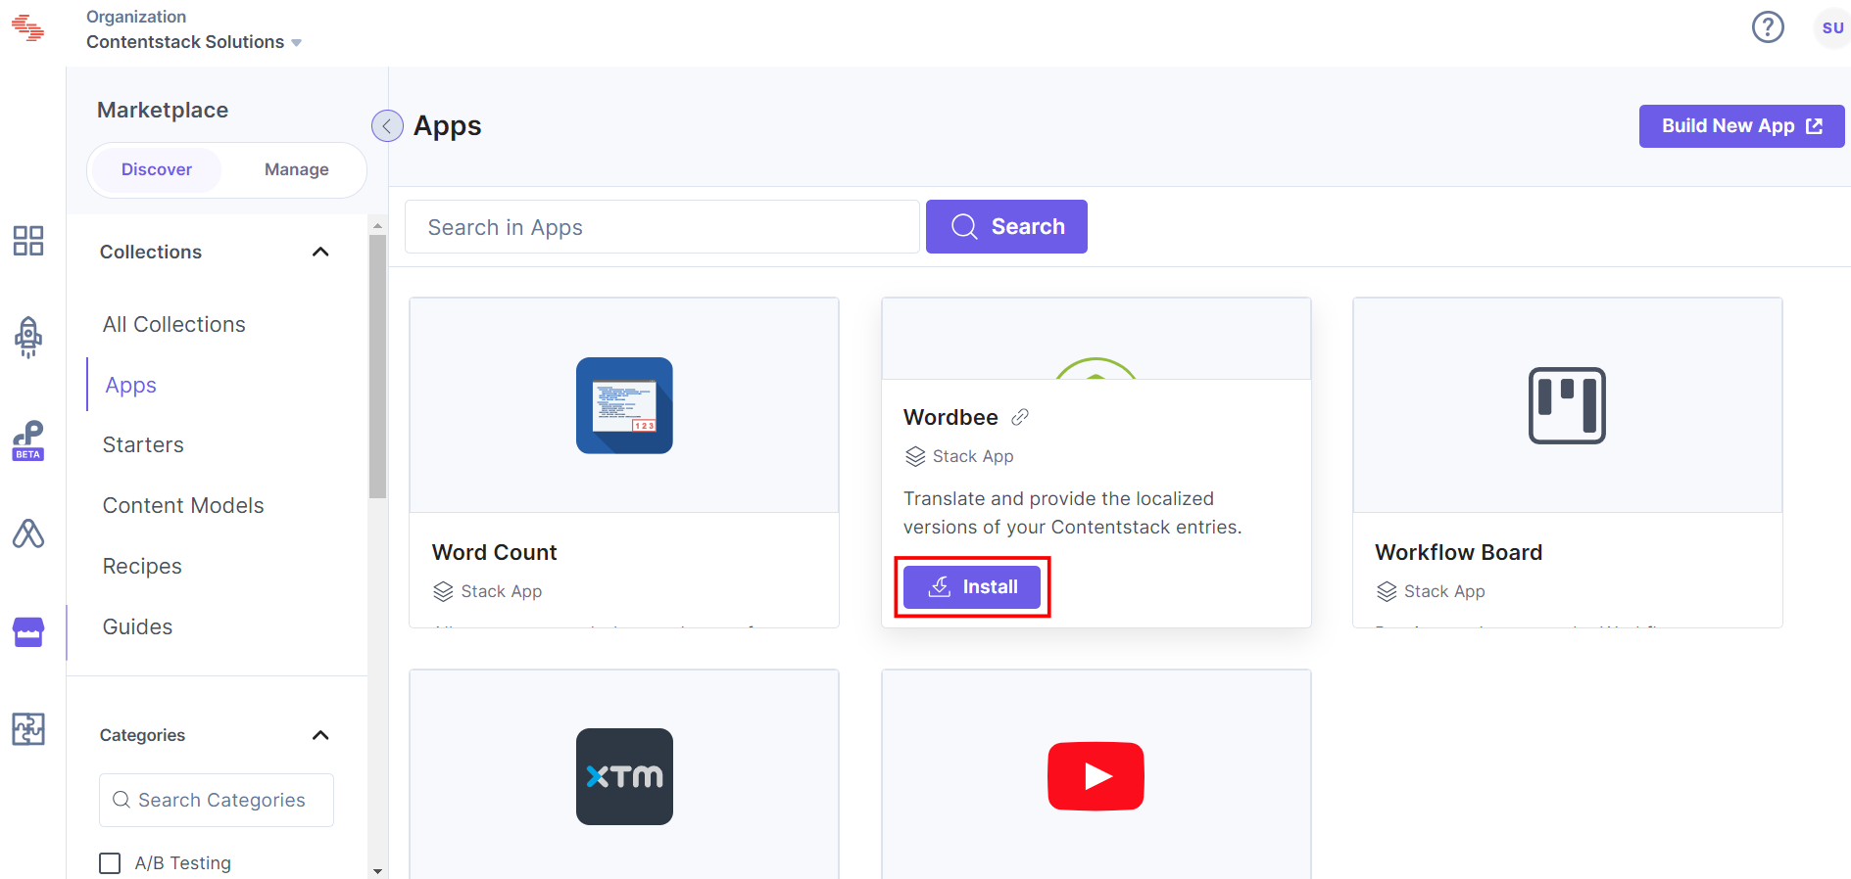This screenshot has height=879, width=1851.
Task: Open the Contentstack Solutions organization dropdown
Action: pyautogui.click(x=194, y=42)
